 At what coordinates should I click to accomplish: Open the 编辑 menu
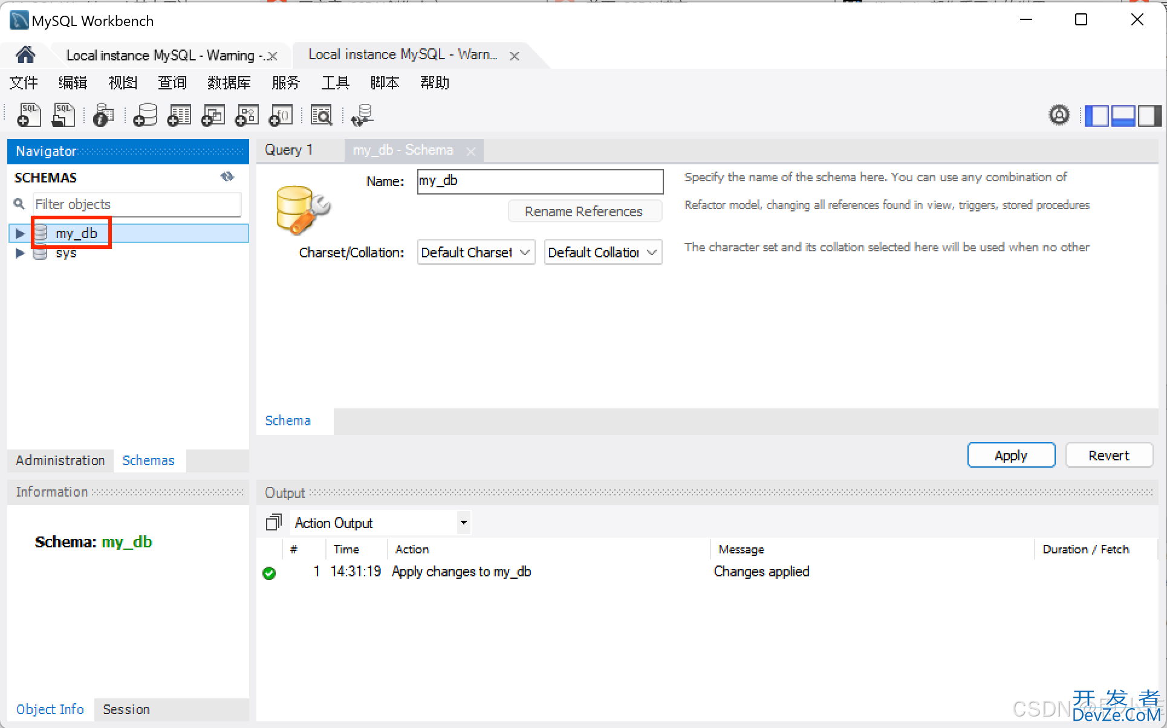point(73,83)
